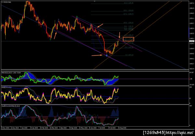The width and height of the screenshot is (195, 136).
Task: Select the orange arrow pointing up near March 2015
Action: tap(55, 36)
